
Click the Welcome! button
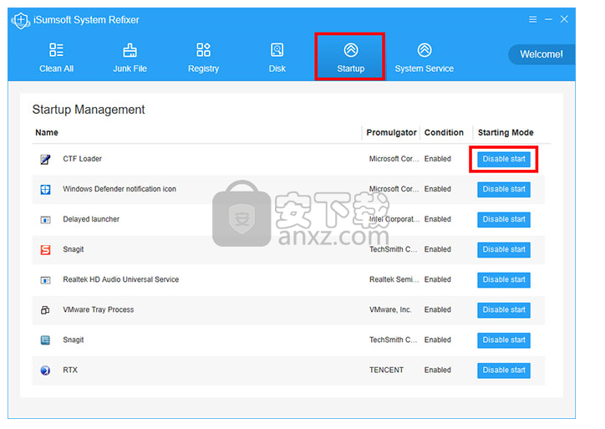[541, 54]
